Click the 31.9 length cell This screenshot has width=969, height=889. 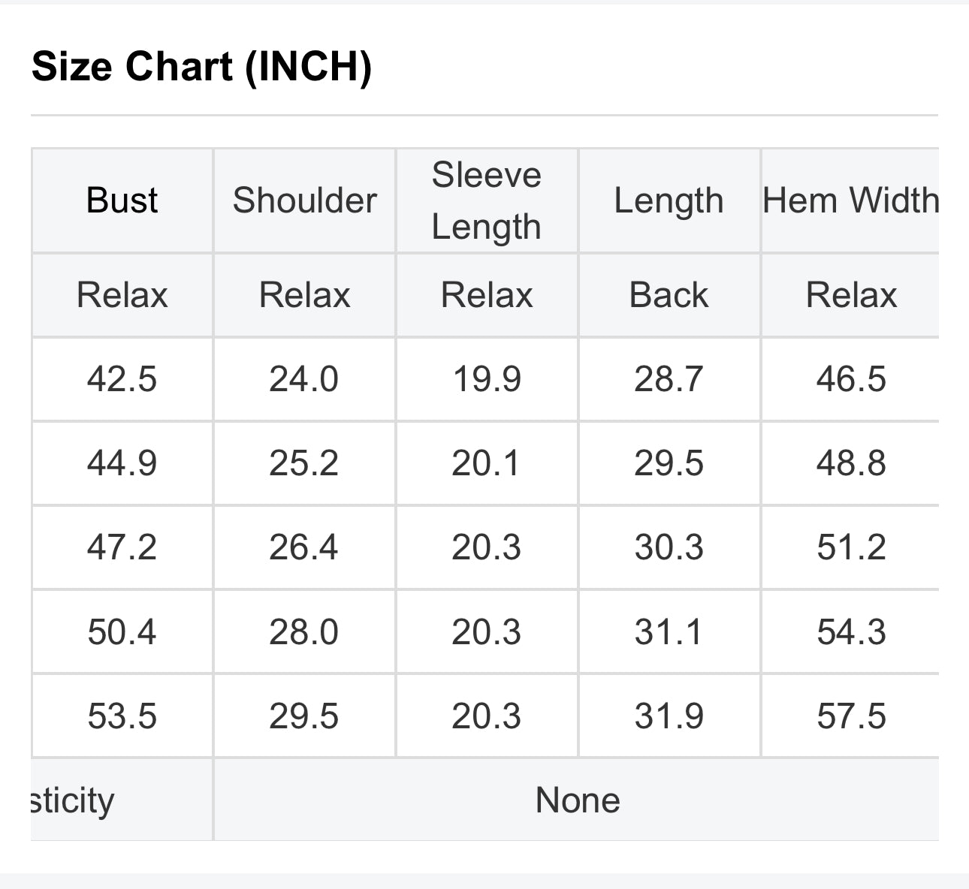(x=669, y=716)
